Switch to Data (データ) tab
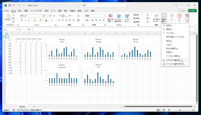Screen dimensions: 201x115 tap(53, 11)
